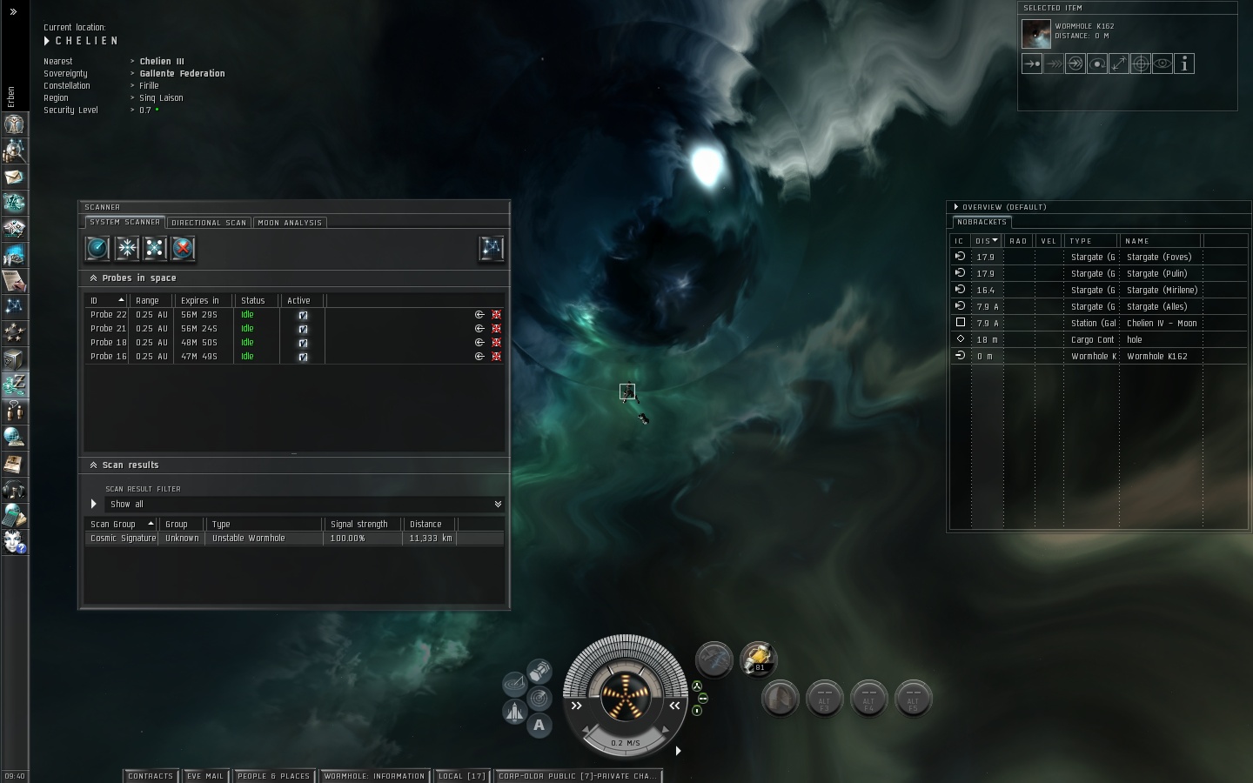Open the Wallet ISK icon
Viewport: 1253px width, 783px height.
point(14,385)
